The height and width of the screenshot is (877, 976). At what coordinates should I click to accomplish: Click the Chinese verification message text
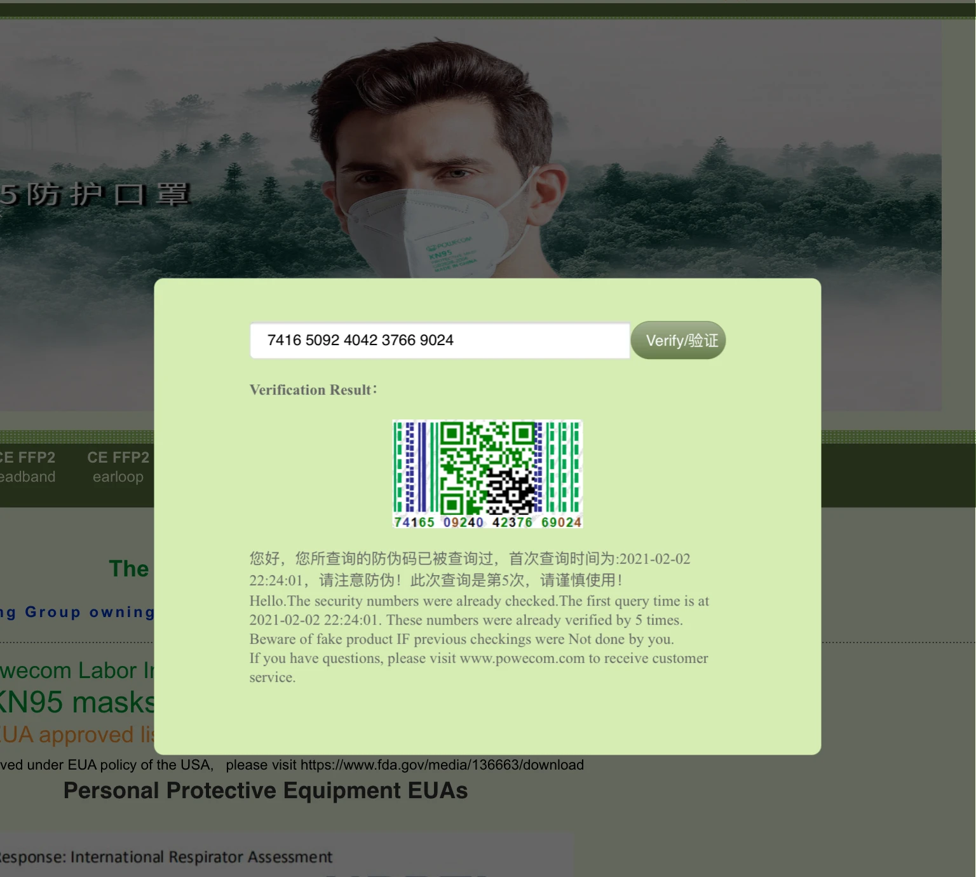tap(470, 569)
